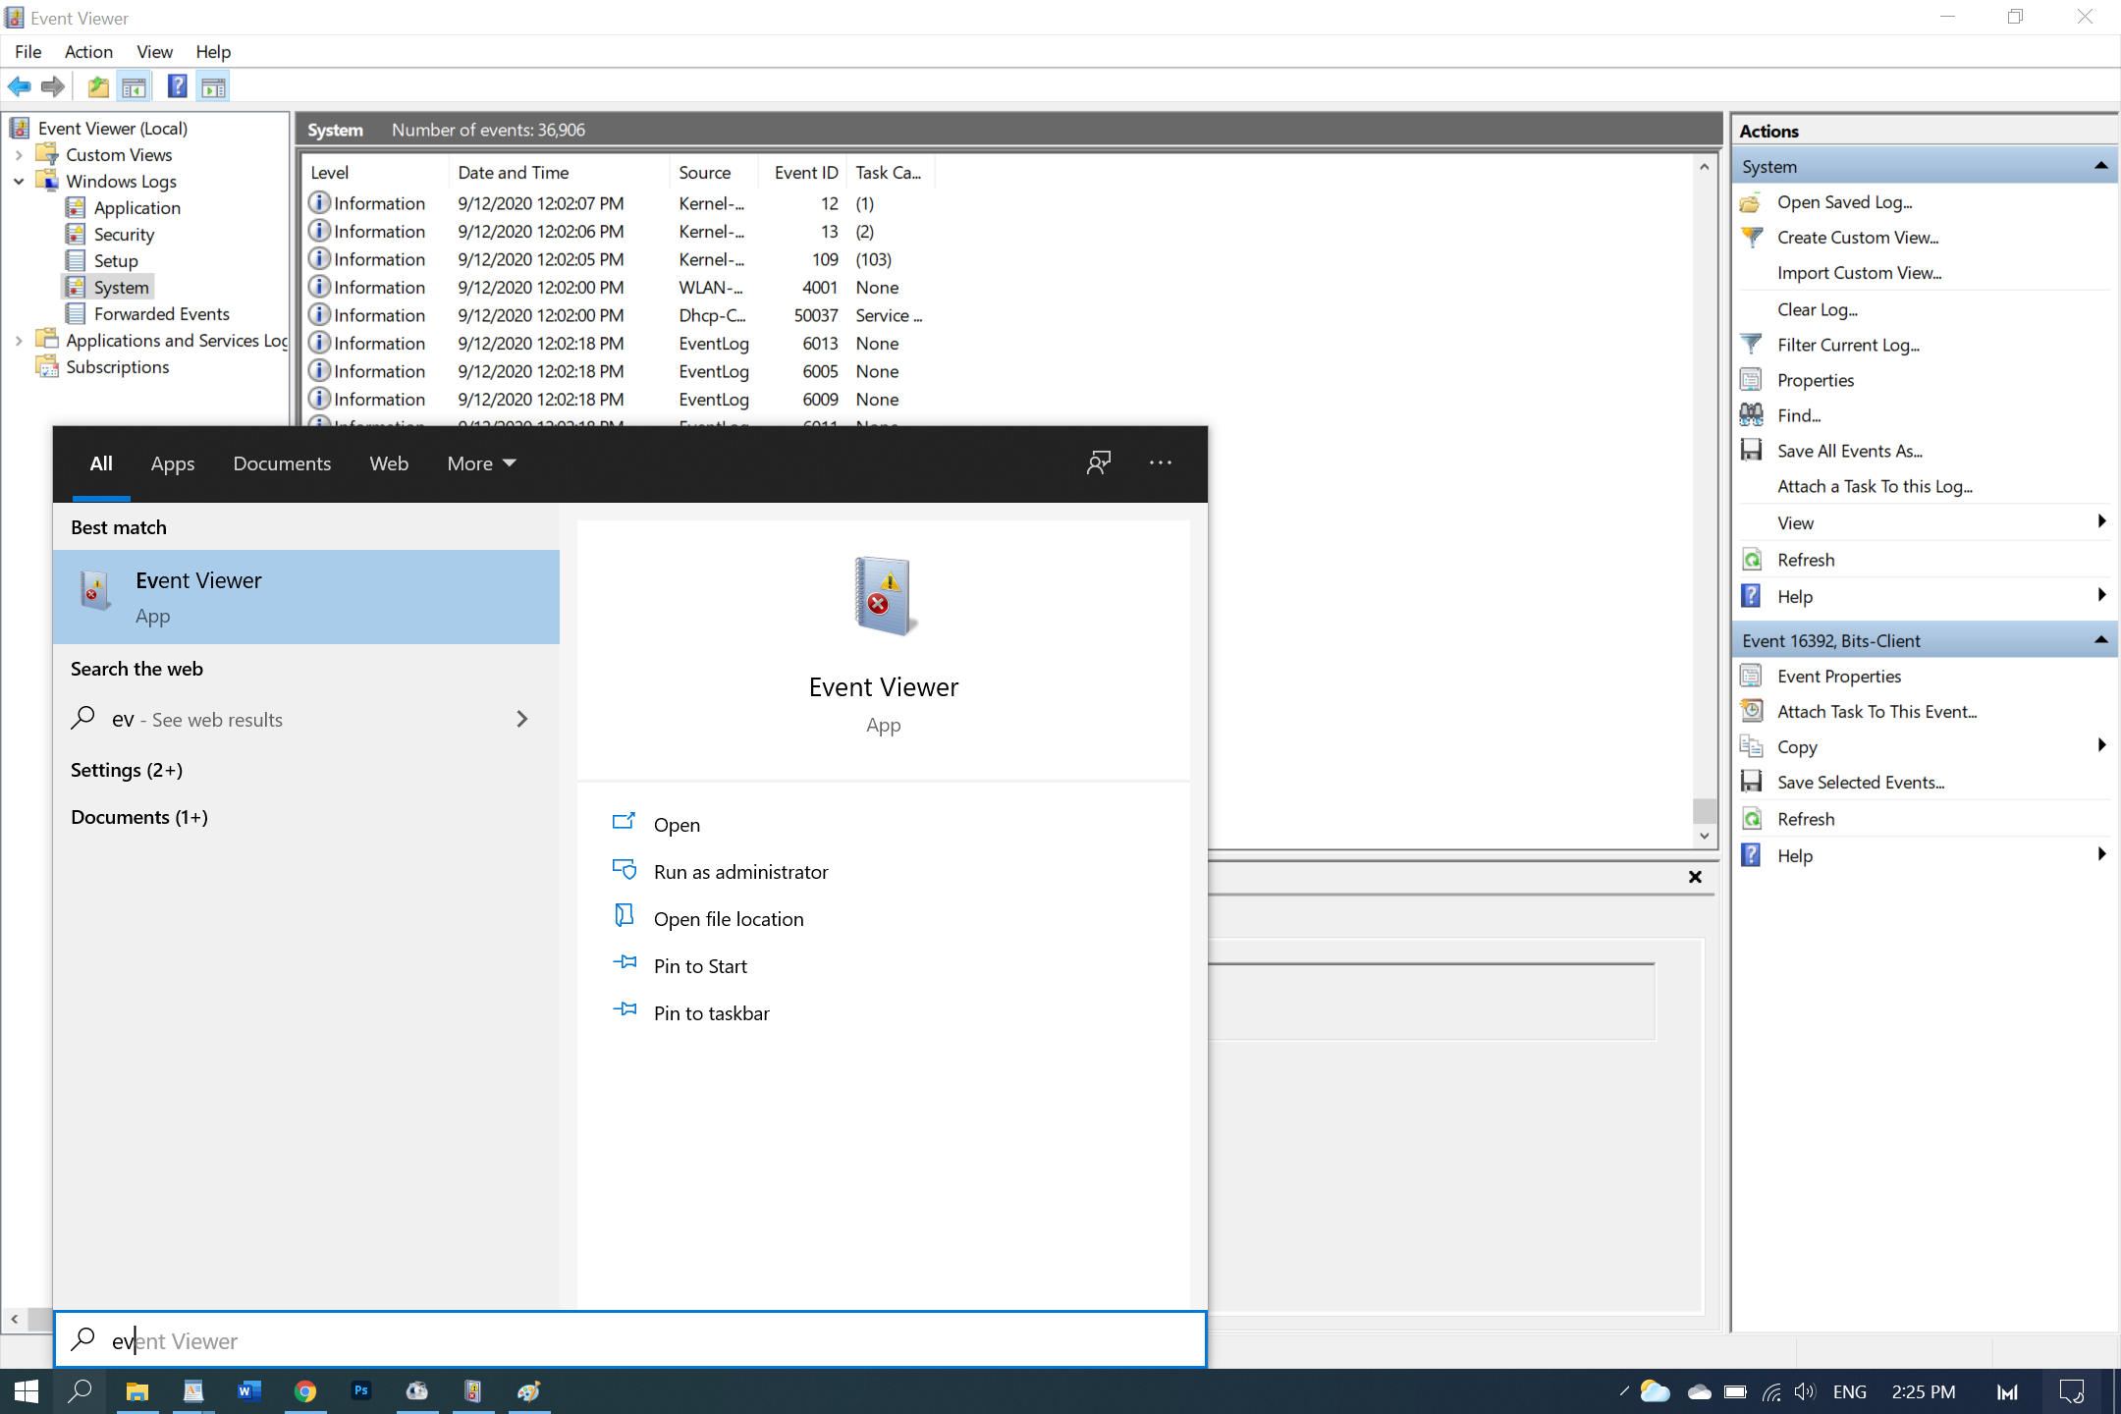Select the Dhcp-C event with ID 50037
Image resolution: width=2121 pixels, height=1414 pixels.
click(619, 315)
